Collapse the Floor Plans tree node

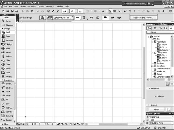pos(152,42)
